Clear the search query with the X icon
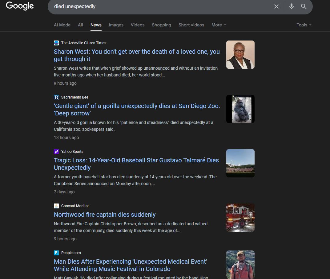 pos(276,6)
